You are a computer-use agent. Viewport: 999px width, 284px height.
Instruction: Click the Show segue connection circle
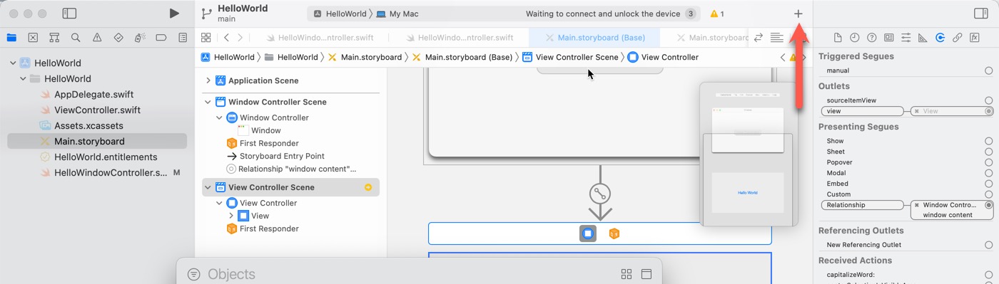tap(988, 141)
